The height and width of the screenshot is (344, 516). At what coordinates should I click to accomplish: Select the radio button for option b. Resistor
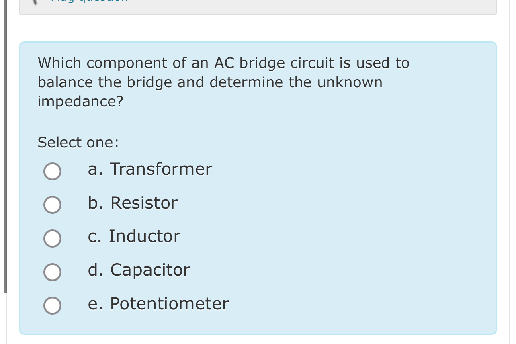52,205
